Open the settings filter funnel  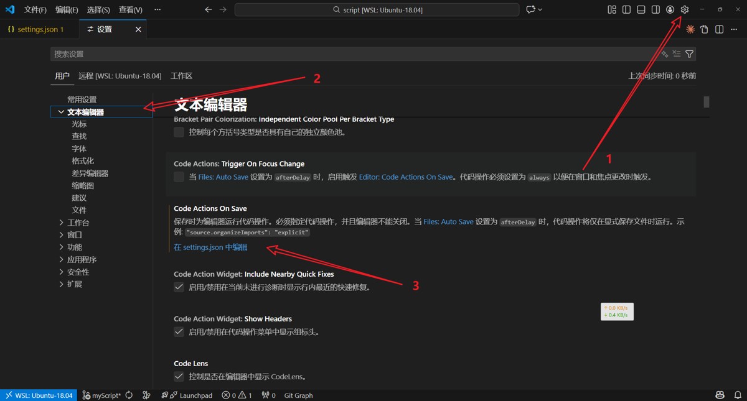coord(689,54)
